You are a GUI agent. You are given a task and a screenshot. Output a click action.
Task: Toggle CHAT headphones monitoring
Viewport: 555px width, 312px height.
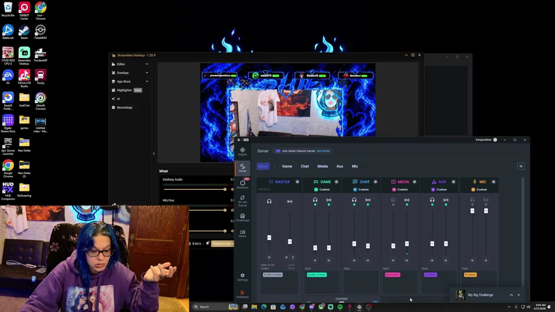354,201
